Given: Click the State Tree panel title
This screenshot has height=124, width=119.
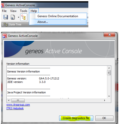Looking at the screenshot, I should tap(15, 24).
